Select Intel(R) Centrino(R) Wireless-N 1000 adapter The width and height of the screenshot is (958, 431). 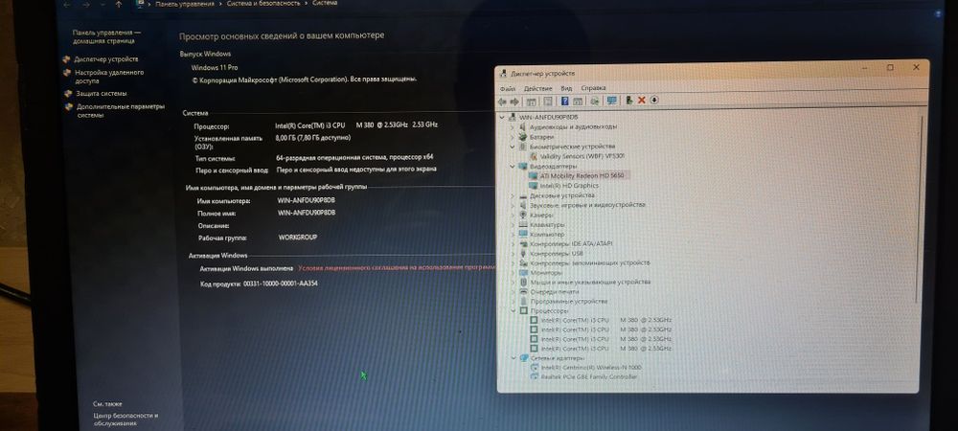point(591,368)
